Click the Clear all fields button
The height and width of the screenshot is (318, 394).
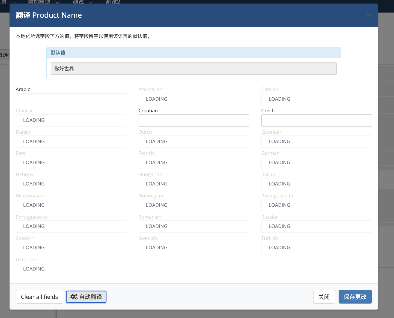(x=40, y=297)
